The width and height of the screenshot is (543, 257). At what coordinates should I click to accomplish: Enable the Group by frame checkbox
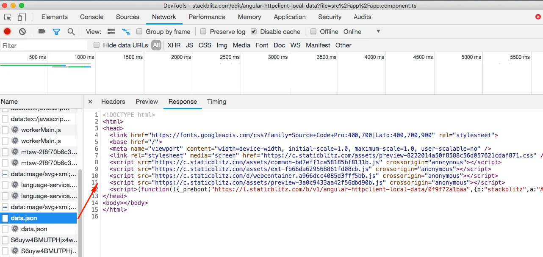(x=139, y=32)
